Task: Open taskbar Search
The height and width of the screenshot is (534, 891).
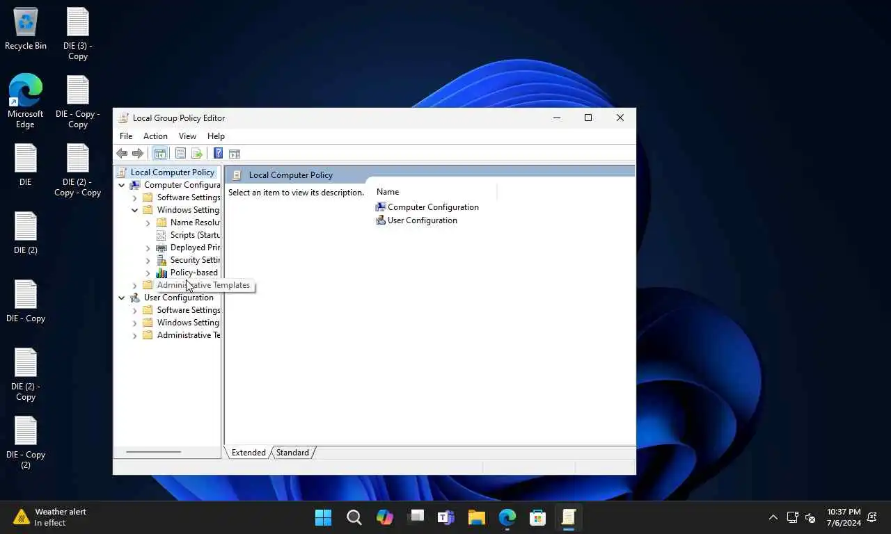Action: [354, 517]
